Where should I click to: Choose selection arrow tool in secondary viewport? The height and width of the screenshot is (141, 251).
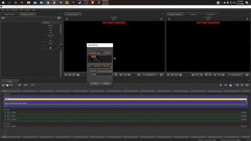pyautogui.click(x=168, y=75)
